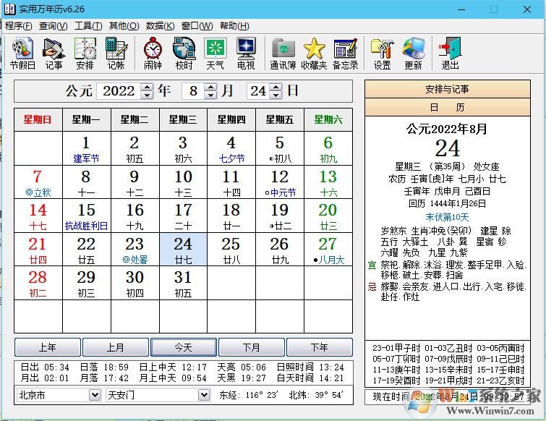This screenshot has height=421, width=546.
Task: Open the 天气 weather tool
Action: [215, 54]
